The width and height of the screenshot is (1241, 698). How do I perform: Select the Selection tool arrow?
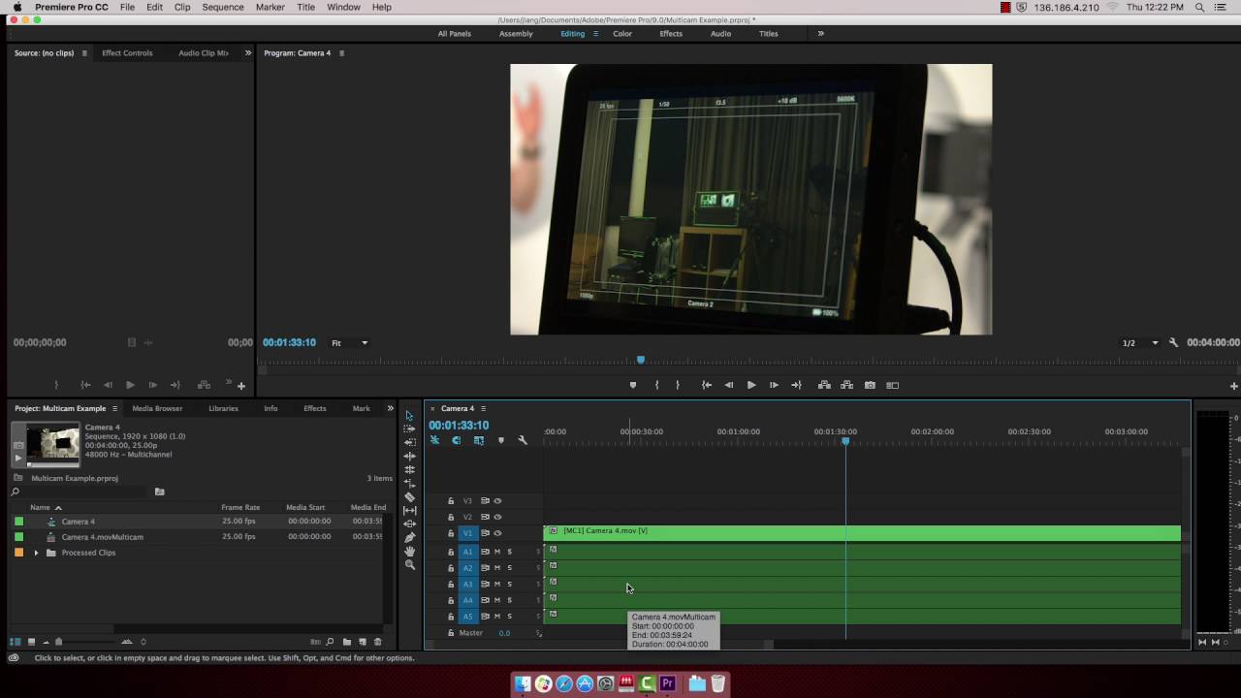pos(409,416)
